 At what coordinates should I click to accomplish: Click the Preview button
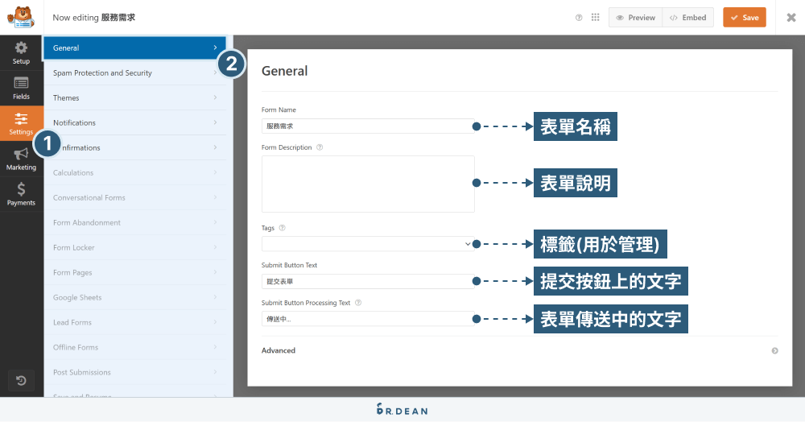(636, 18)
